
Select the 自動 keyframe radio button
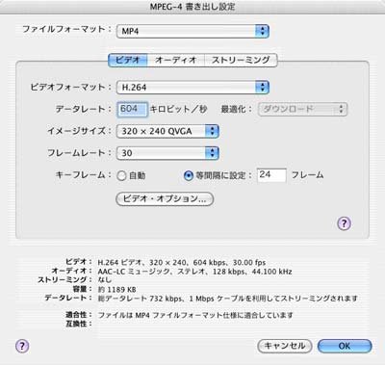pyautogui.click(x=121, y=175)
